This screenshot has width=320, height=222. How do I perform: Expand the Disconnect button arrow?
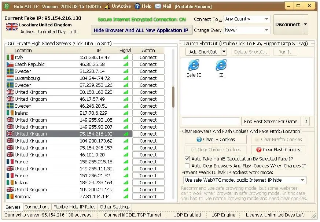click(305, 24)
